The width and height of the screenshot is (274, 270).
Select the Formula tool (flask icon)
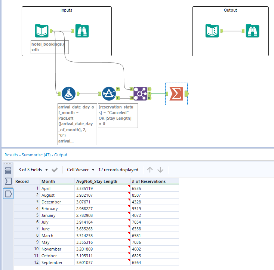(x=68, y=94)
